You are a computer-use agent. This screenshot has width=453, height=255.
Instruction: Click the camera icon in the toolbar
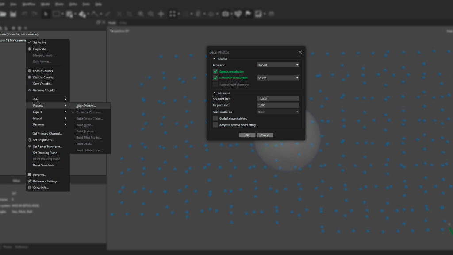tap(226, 14)
